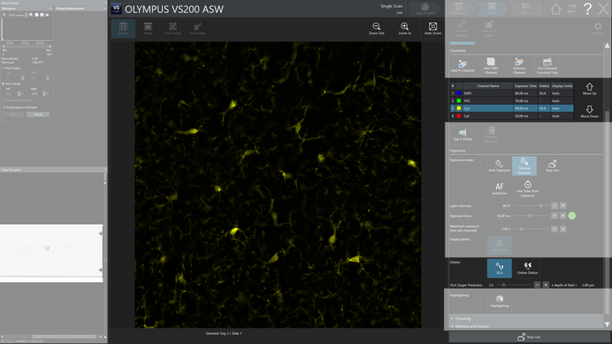Select the Fixed Scaling radio option
Screen dimensions: 612x344
pyautogui.click(x=3, y=68)
